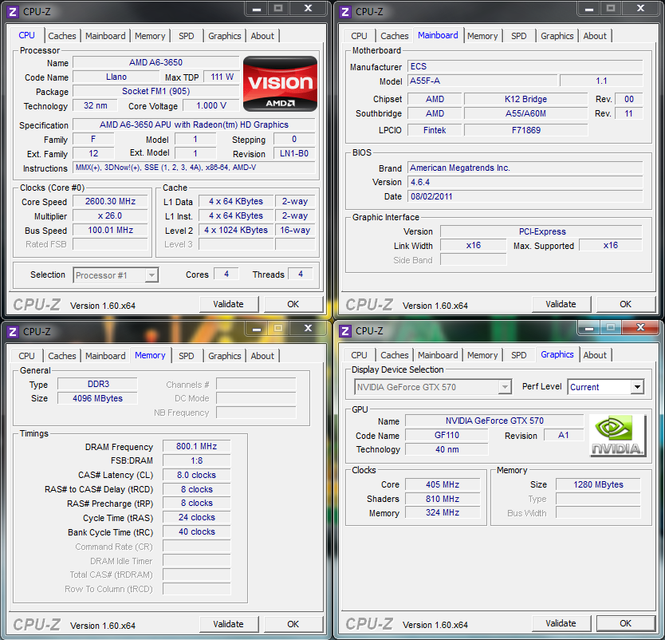Click the DRAM Frequency field showing 800.1 MHz
665x640 pixels.
tap(196, 447)
